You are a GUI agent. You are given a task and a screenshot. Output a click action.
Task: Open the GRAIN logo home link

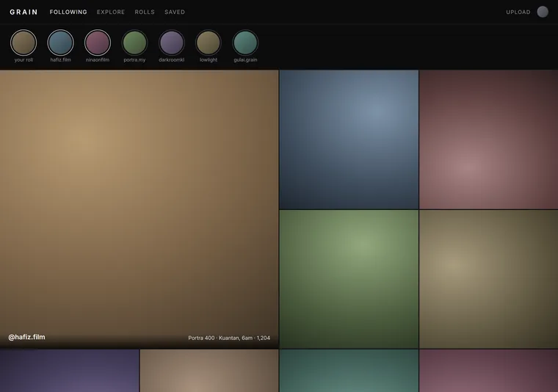23,12
